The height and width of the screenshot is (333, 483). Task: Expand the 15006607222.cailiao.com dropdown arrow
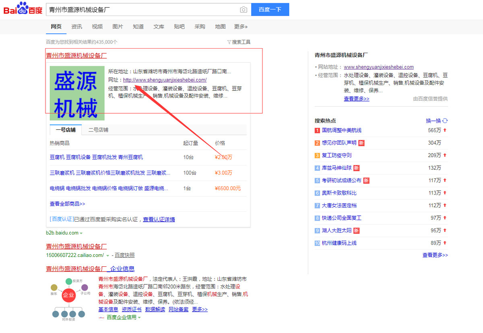coord(107,255)
